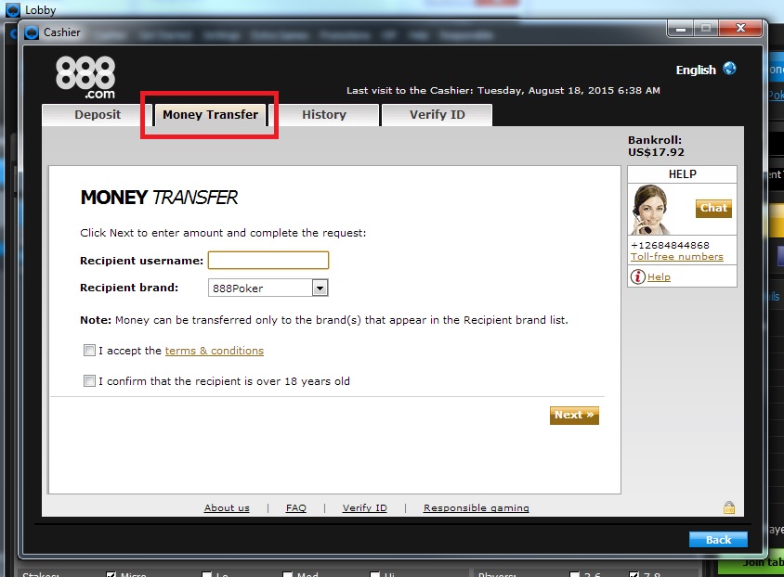784x577 pixels.
Task: Open the FAQ footer link
Action: [296, 507]
